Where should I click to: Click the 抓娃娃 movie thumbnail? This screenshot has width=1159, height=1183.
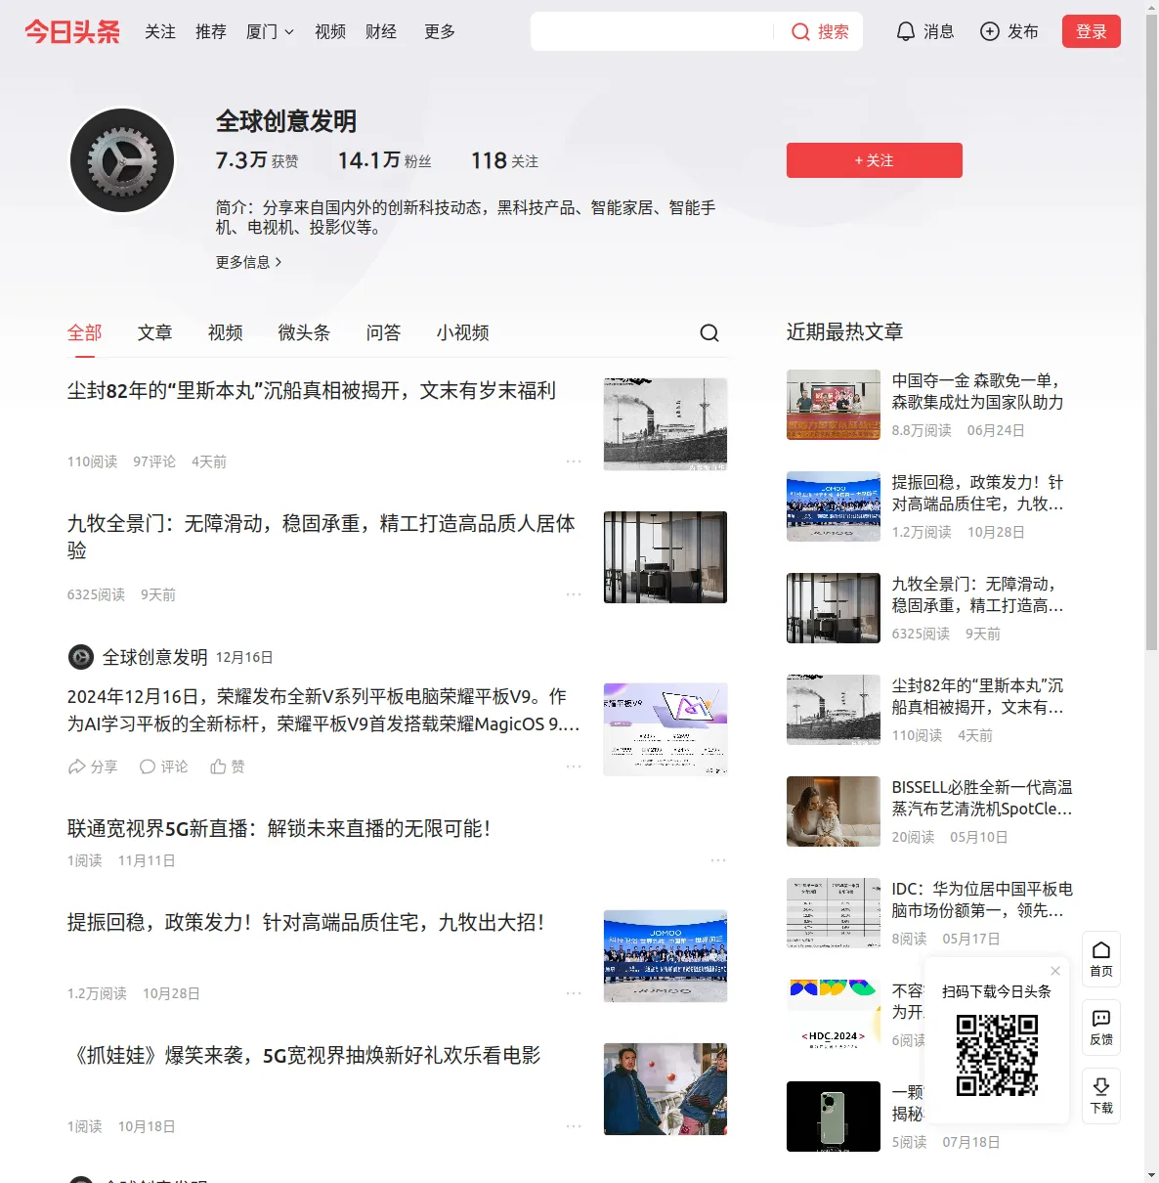click(x=665, y=1089)
